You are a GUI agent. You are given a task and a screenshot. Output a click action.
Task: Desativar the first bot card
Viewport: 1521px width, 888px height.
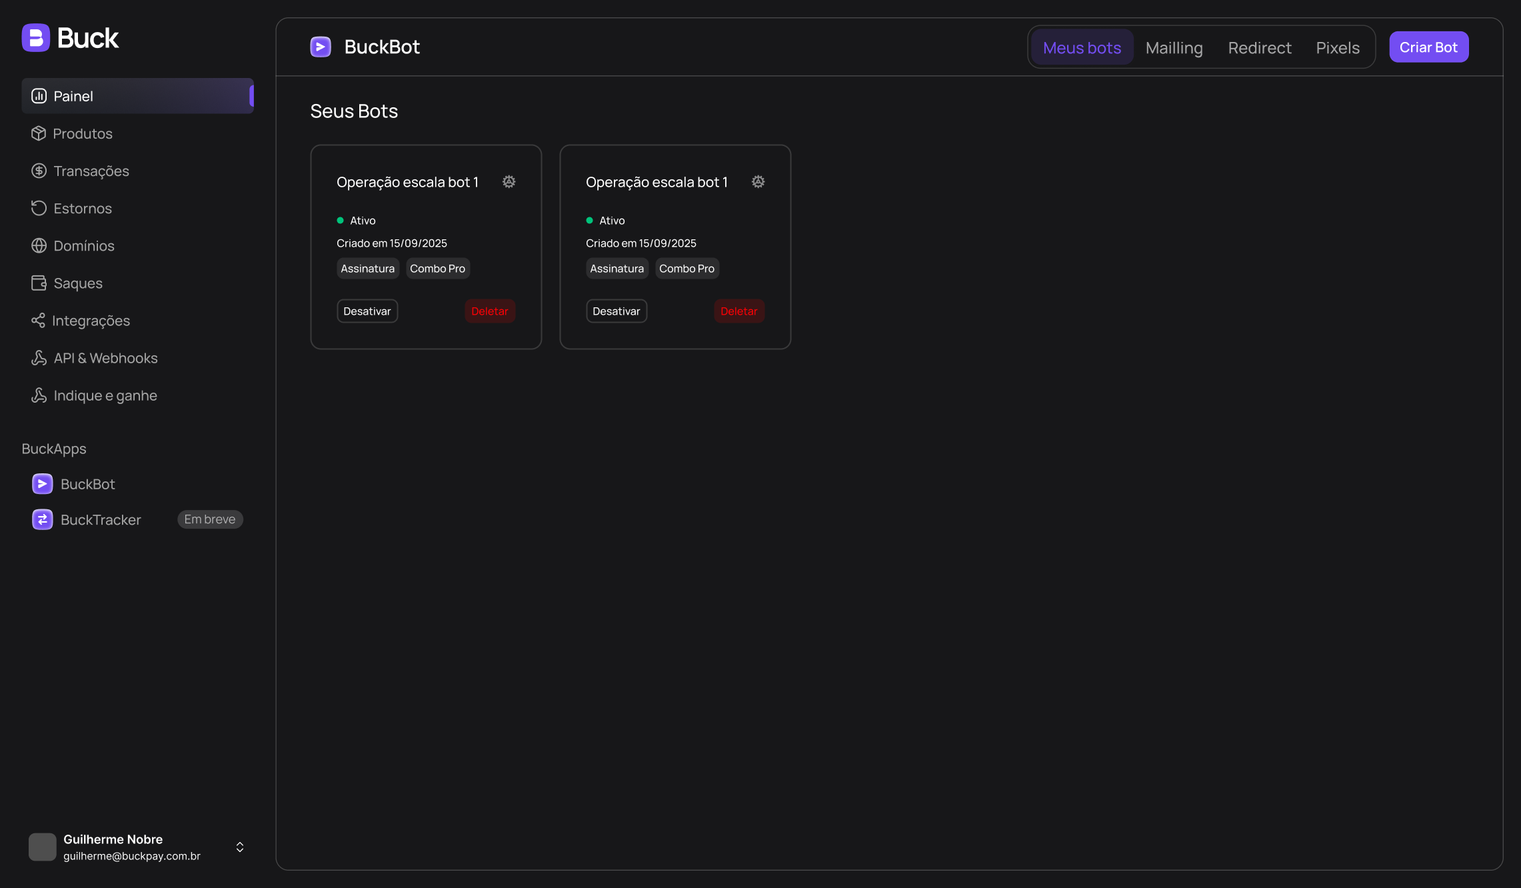[x=367, y=311]
